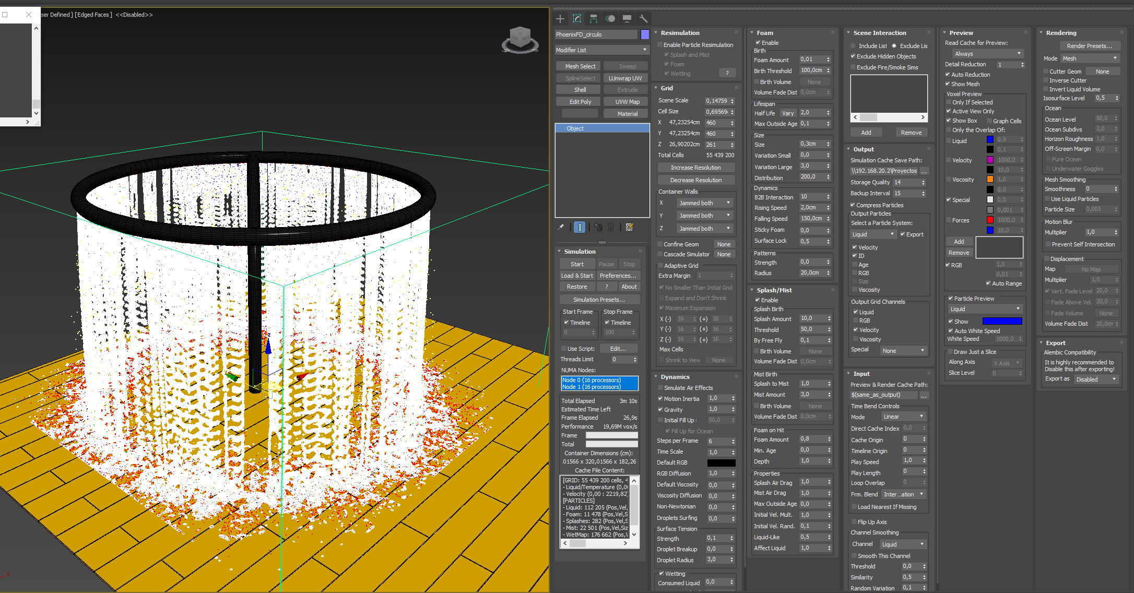This screenshot has width=1134, height=593.
Task: Click the question mark help in Resimulation
Action: coord(727,73)
